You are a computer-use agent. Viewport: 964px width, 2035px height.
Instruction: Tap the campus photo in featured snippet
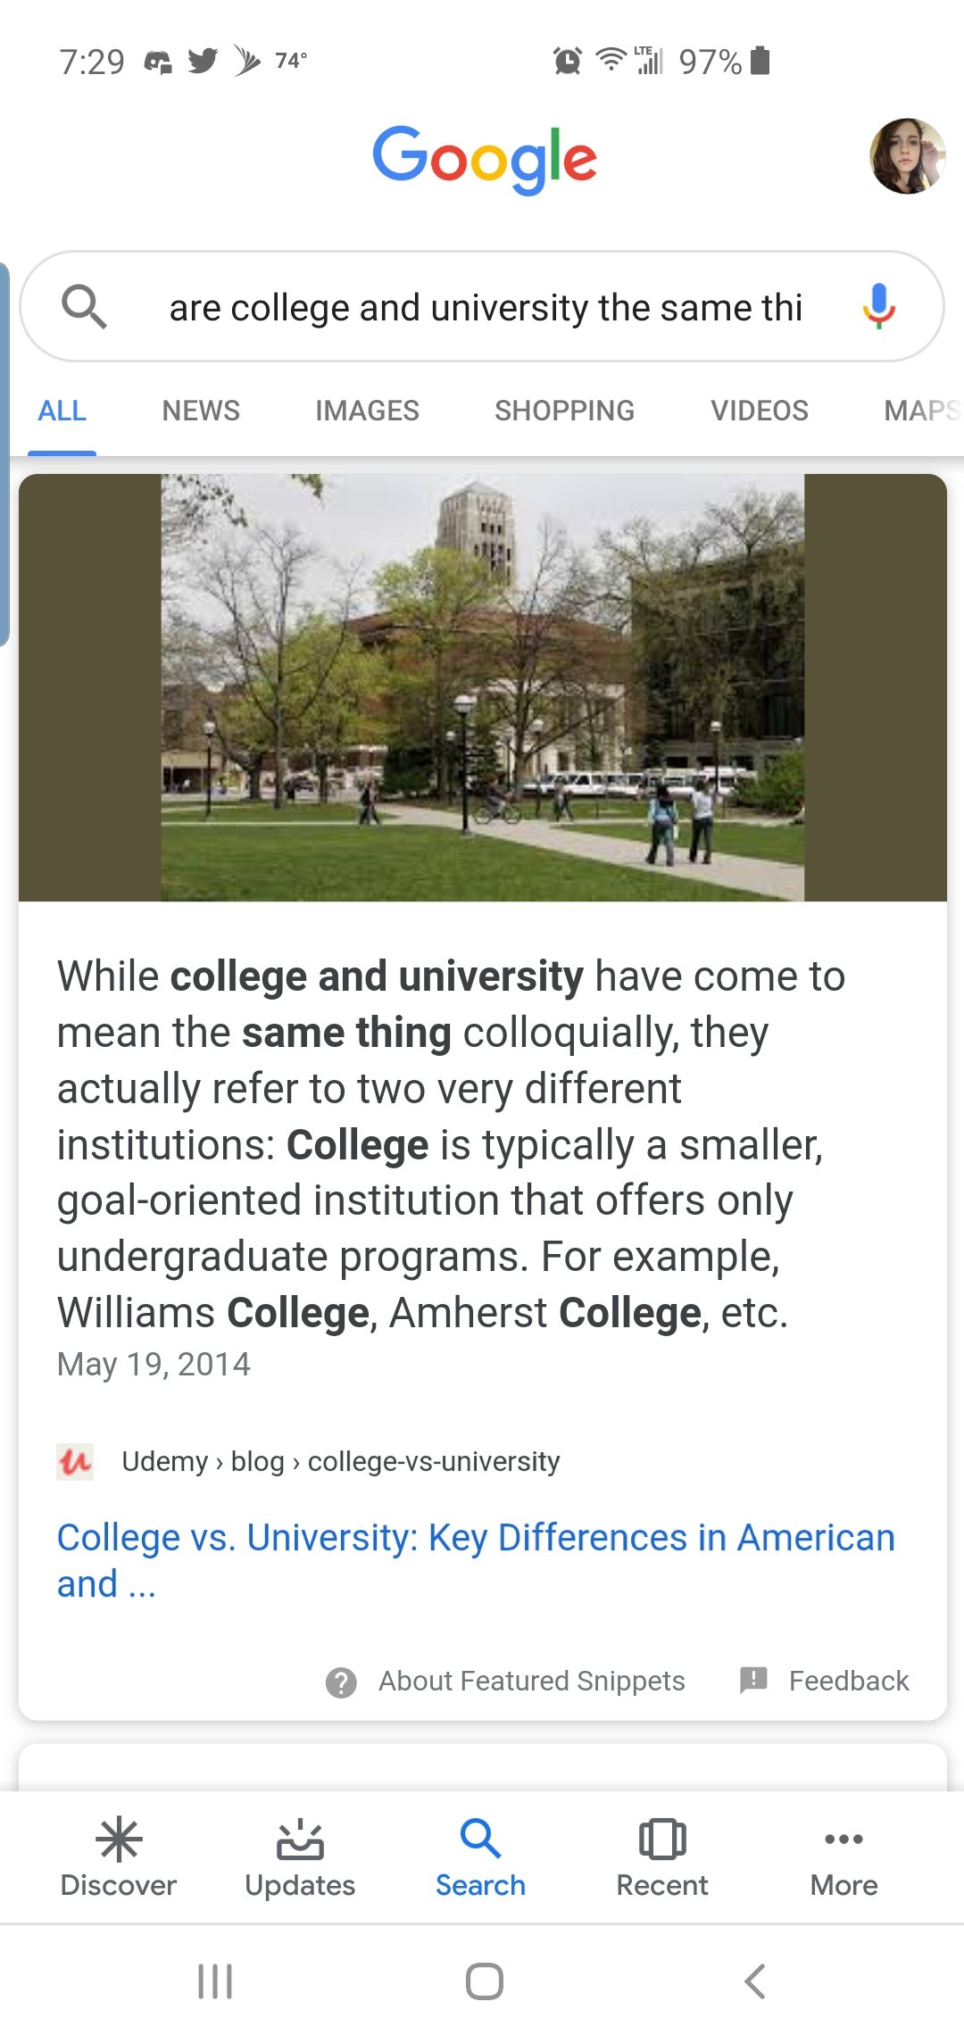coord(482,687)
